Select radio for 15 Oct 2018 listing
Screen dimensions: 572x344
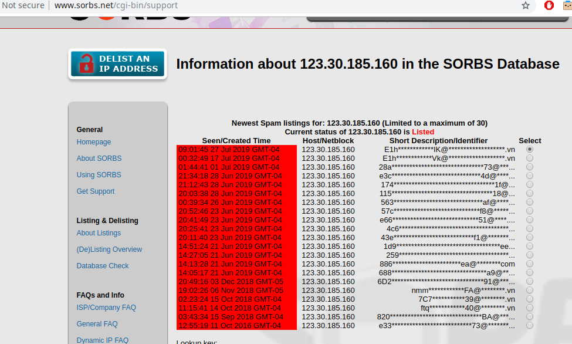click(x=530, y=299)
